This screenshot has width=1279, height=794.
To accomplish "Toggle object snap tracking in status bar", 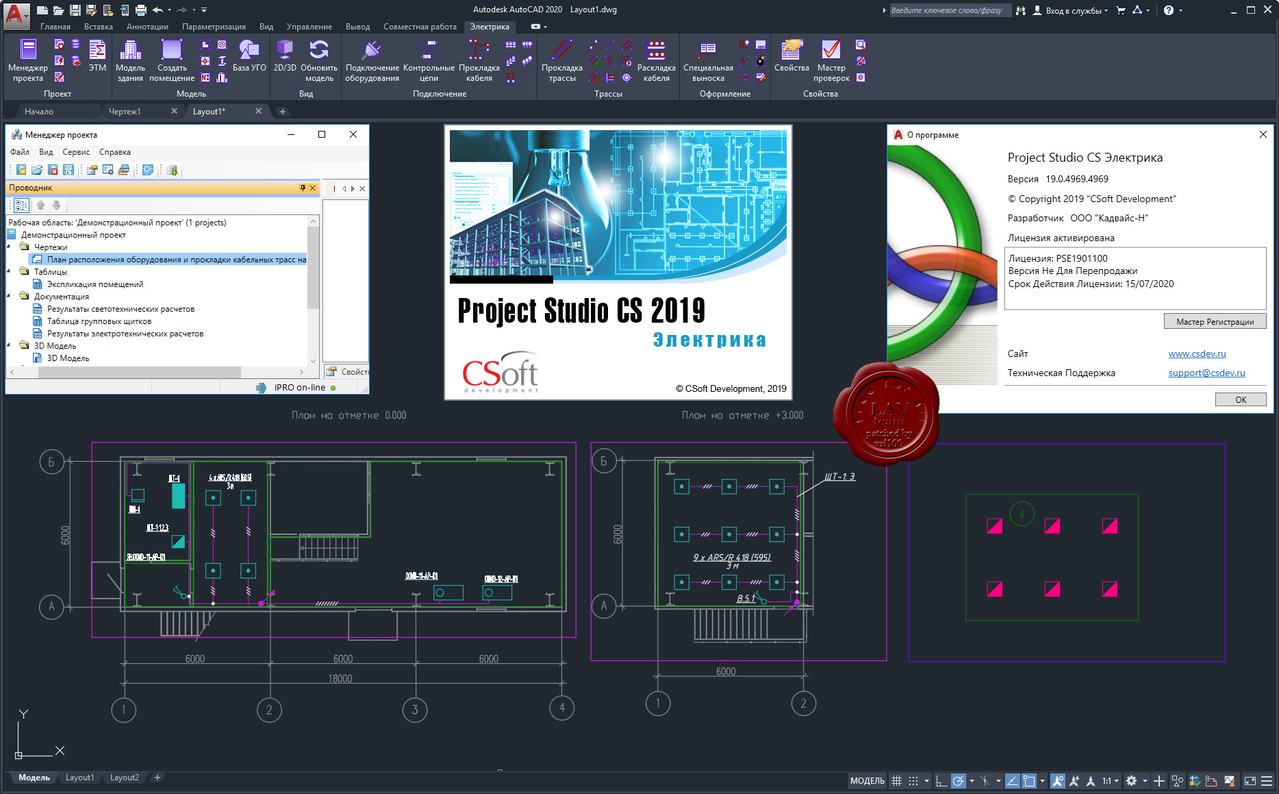I will (1013, 780).
